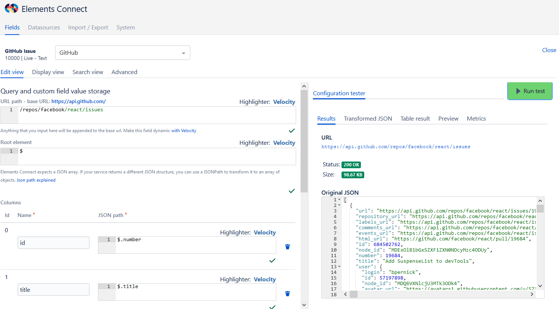The image size is (559, 313).
Task: Toggle Velocity highlighter for id column
Action: (x=264, y=233)
